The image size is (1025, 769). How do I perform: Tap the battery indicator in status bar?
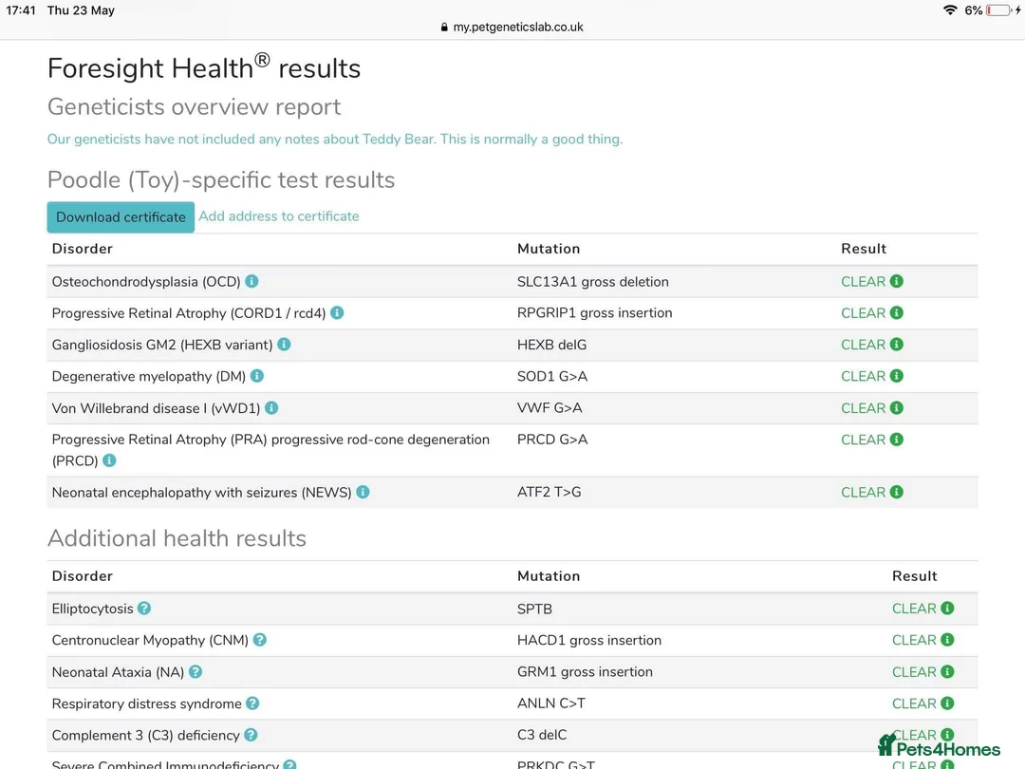point(998,10)
